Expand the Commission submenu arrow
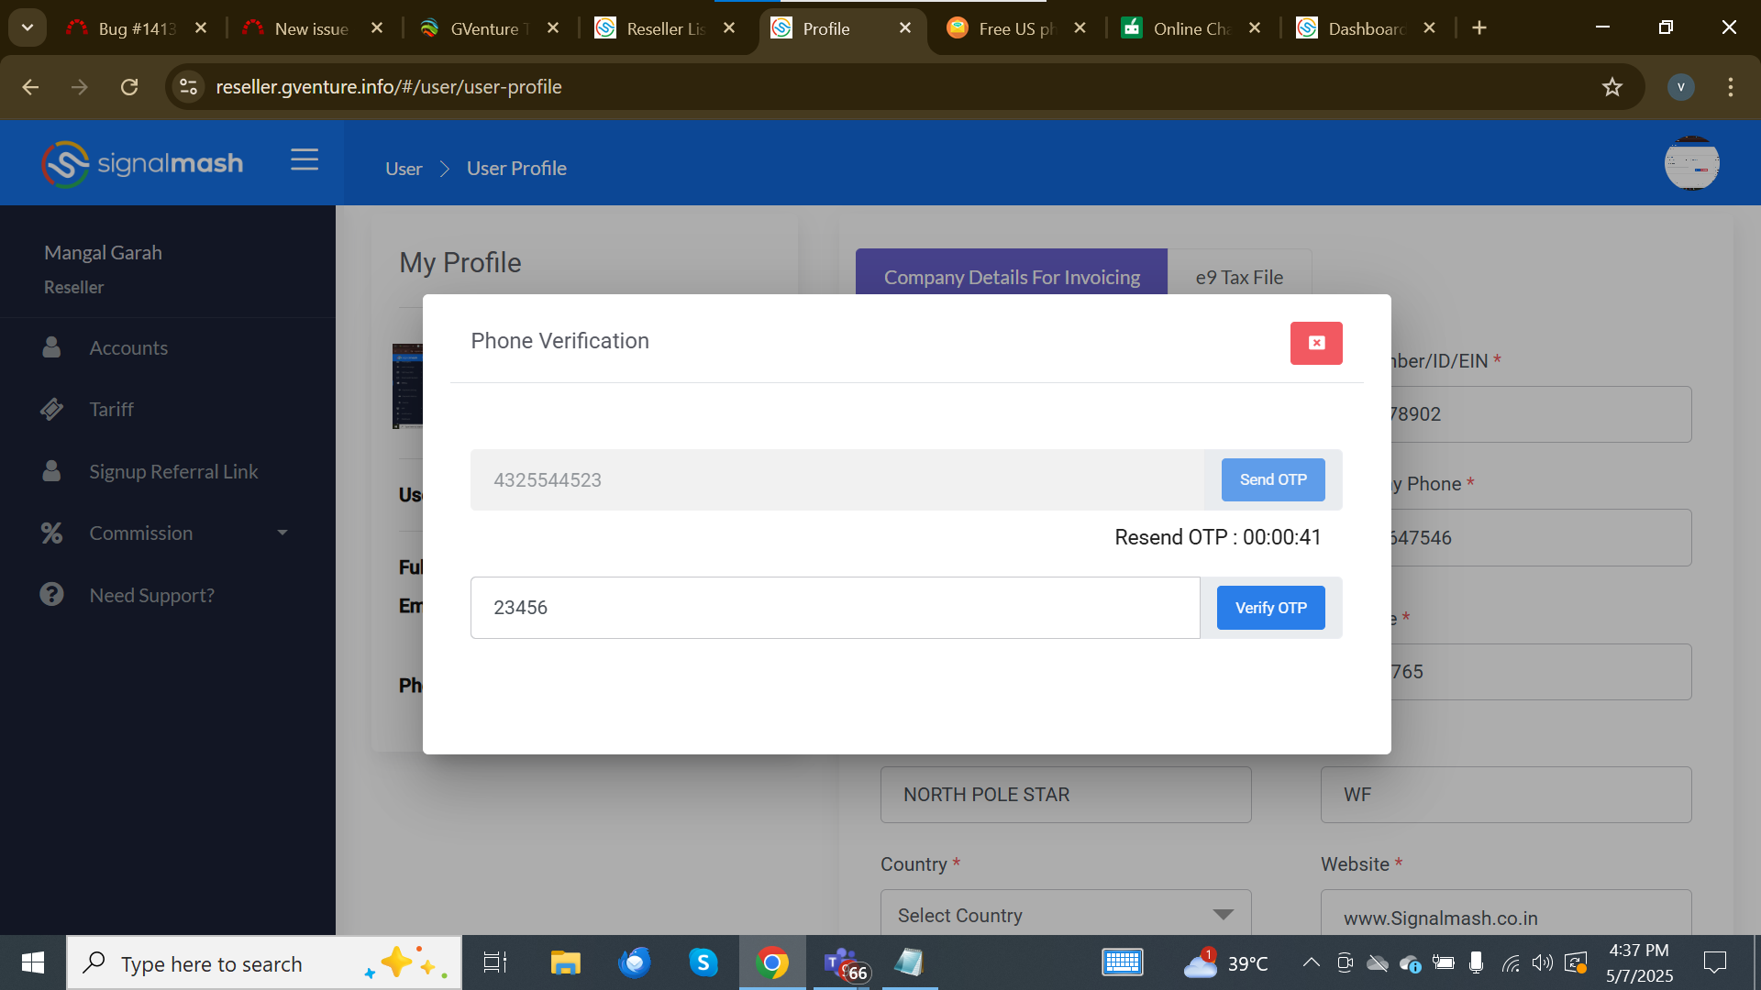Image resolution: width=1761 pixels, height=990 pixels. click(x=282, y=533)
